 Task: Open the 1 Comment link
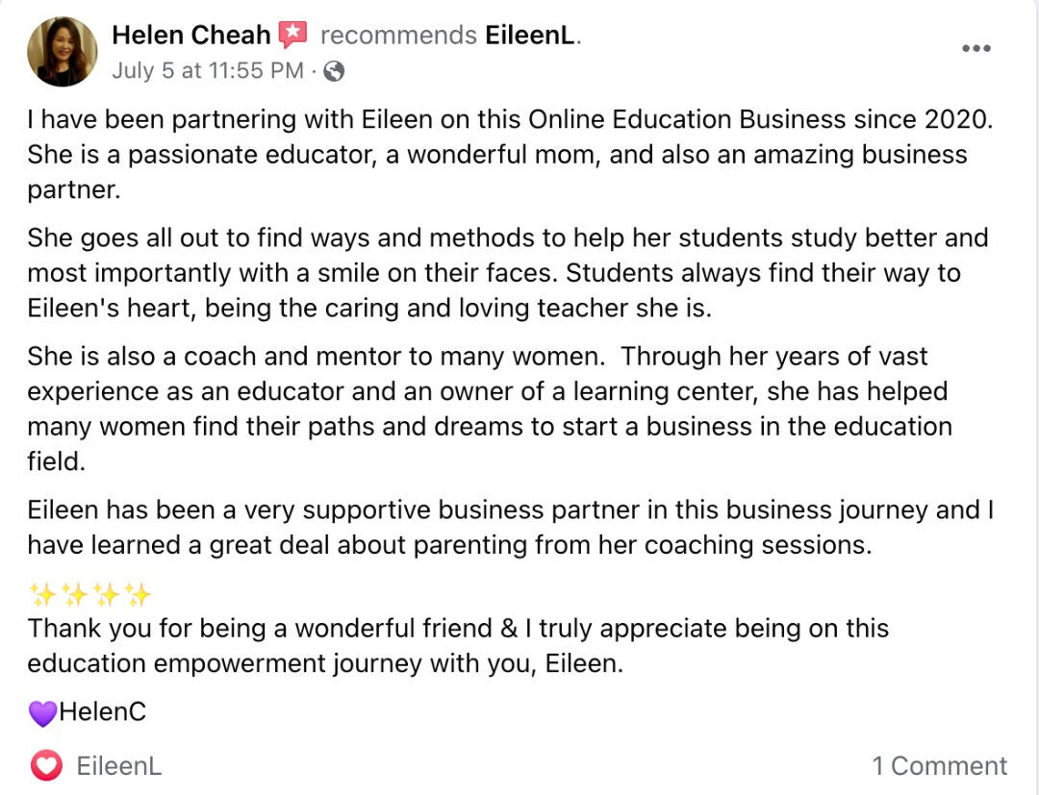pyautogui.click(x=939, y=766)
